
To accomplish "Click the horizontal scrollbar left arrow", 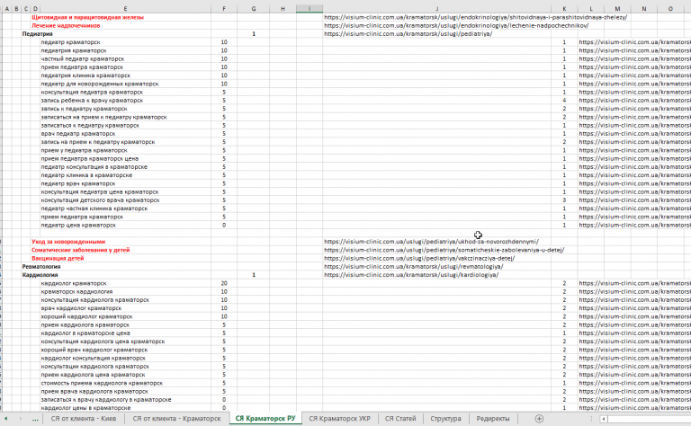I will click(604, 419).
